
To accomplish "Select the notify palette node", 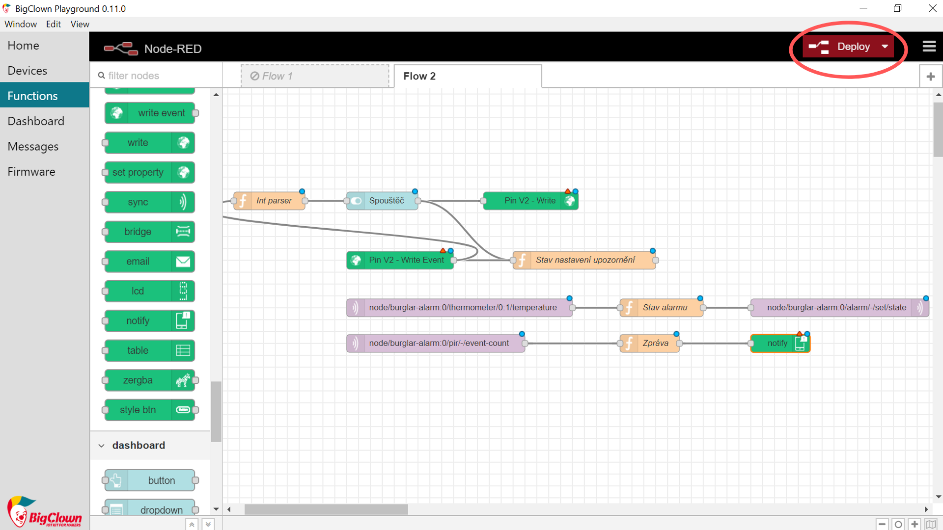I will pos(150,321).
